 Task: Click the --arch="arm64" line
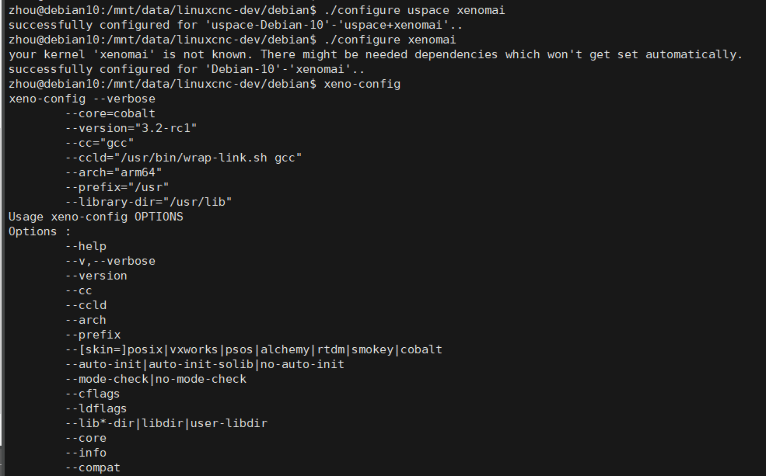pos(114,172)
